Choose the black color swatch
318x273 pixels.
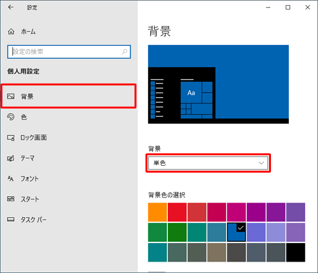pos(296,252)
